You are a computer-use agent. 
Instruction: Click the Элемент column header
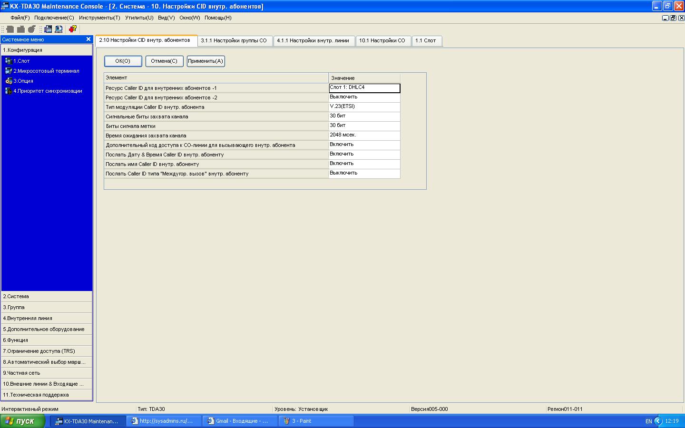216,78
